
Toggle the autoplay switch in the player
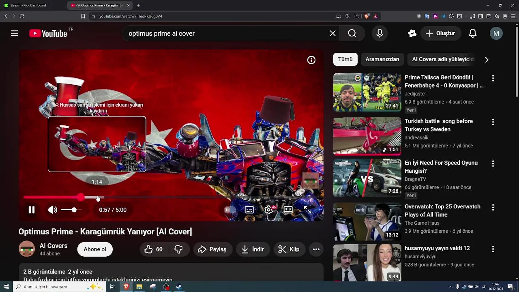click(x=229, y=210)
